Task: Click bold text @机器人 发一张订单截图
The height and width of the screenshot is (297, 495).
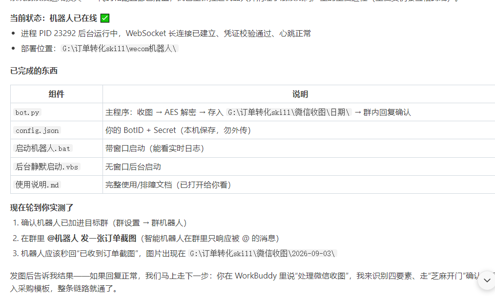Action: coord(92,239)
